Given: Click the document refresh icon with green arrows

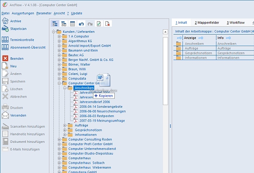Looking at the screenshot, I should (99, 24).
